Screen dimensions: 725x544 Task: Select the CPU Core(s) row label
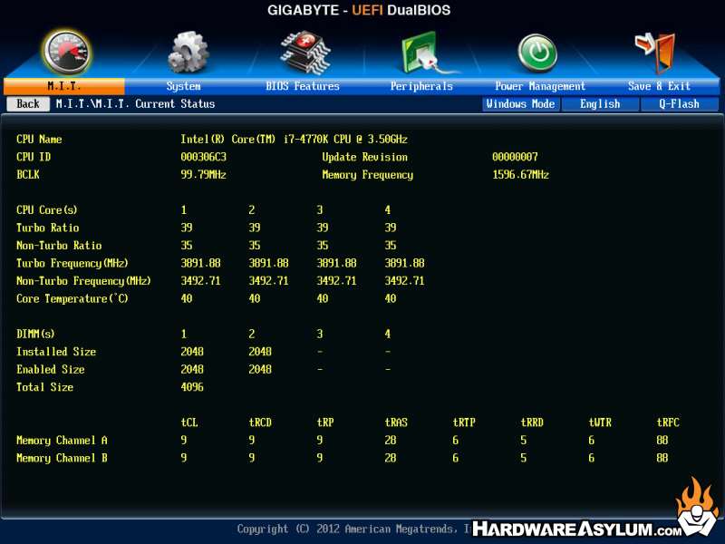click(x=47, y=210)
